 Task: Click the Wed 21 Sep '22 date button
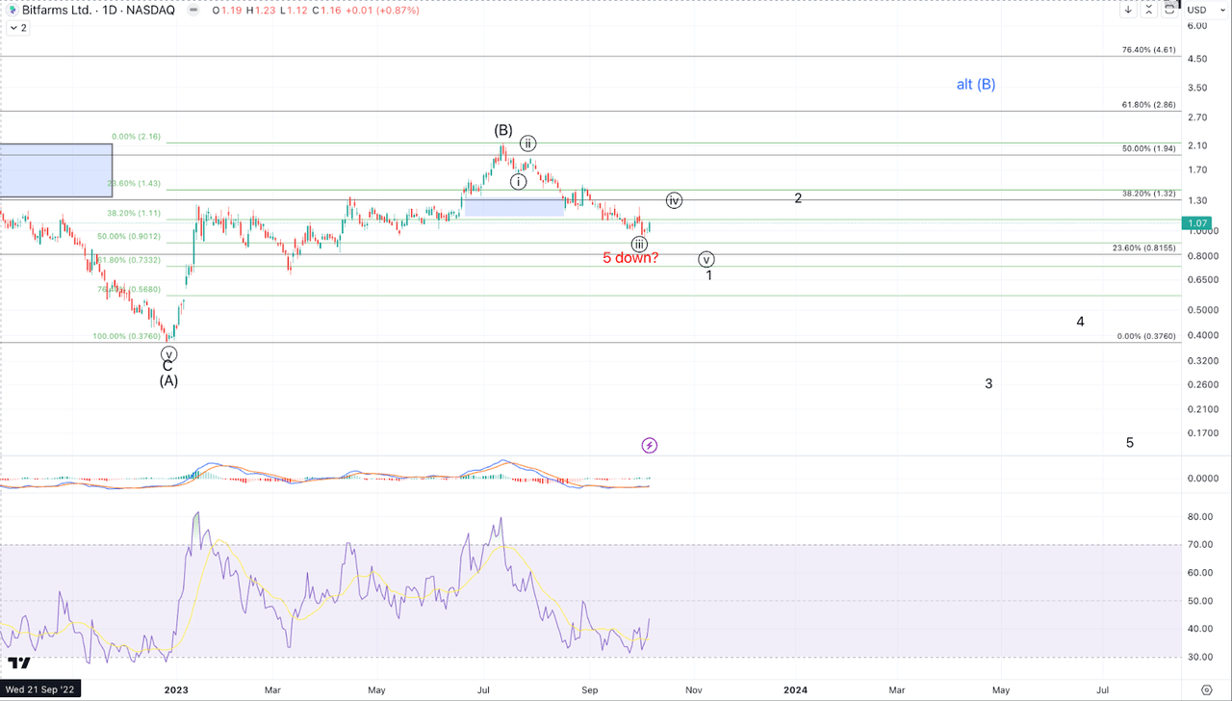(x=38, y=689)
